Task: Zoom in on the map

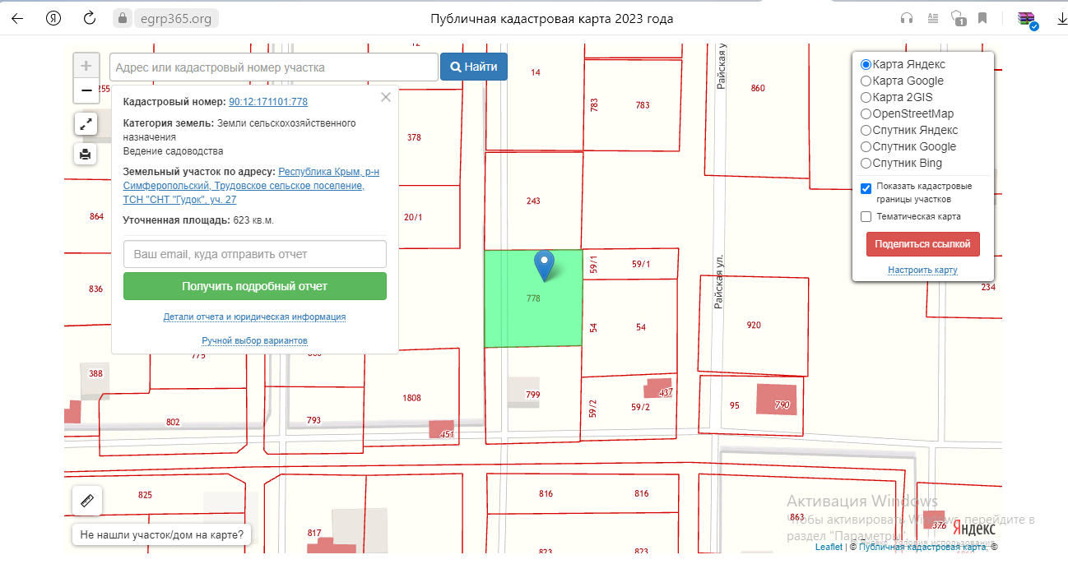Action: [86, 66]
